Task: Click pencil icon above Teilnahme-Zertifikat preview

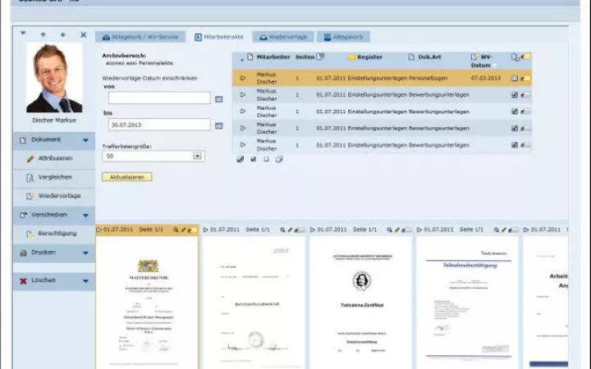Action: (x=397, y=230)
